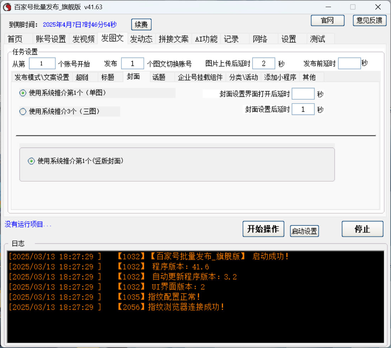The width and height of the screenshot is (391, 348).
Task: Open the 发布模式\文案设置 sub-tab
Action: [42, 77]
